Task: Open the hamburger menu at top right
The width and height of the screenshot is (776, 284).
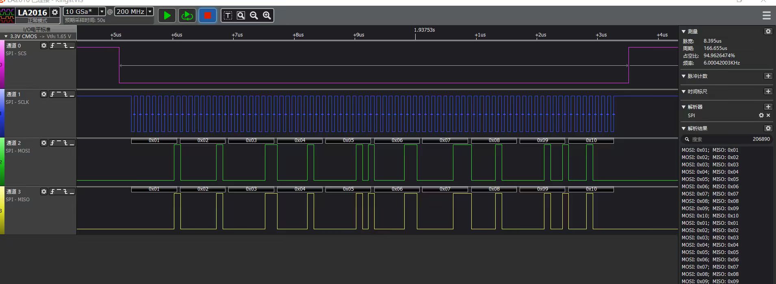Action: 767,15
